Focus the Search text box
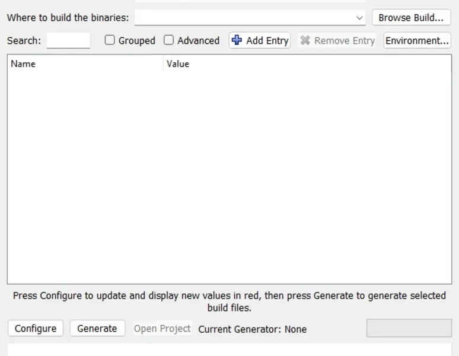 point(68,40)
